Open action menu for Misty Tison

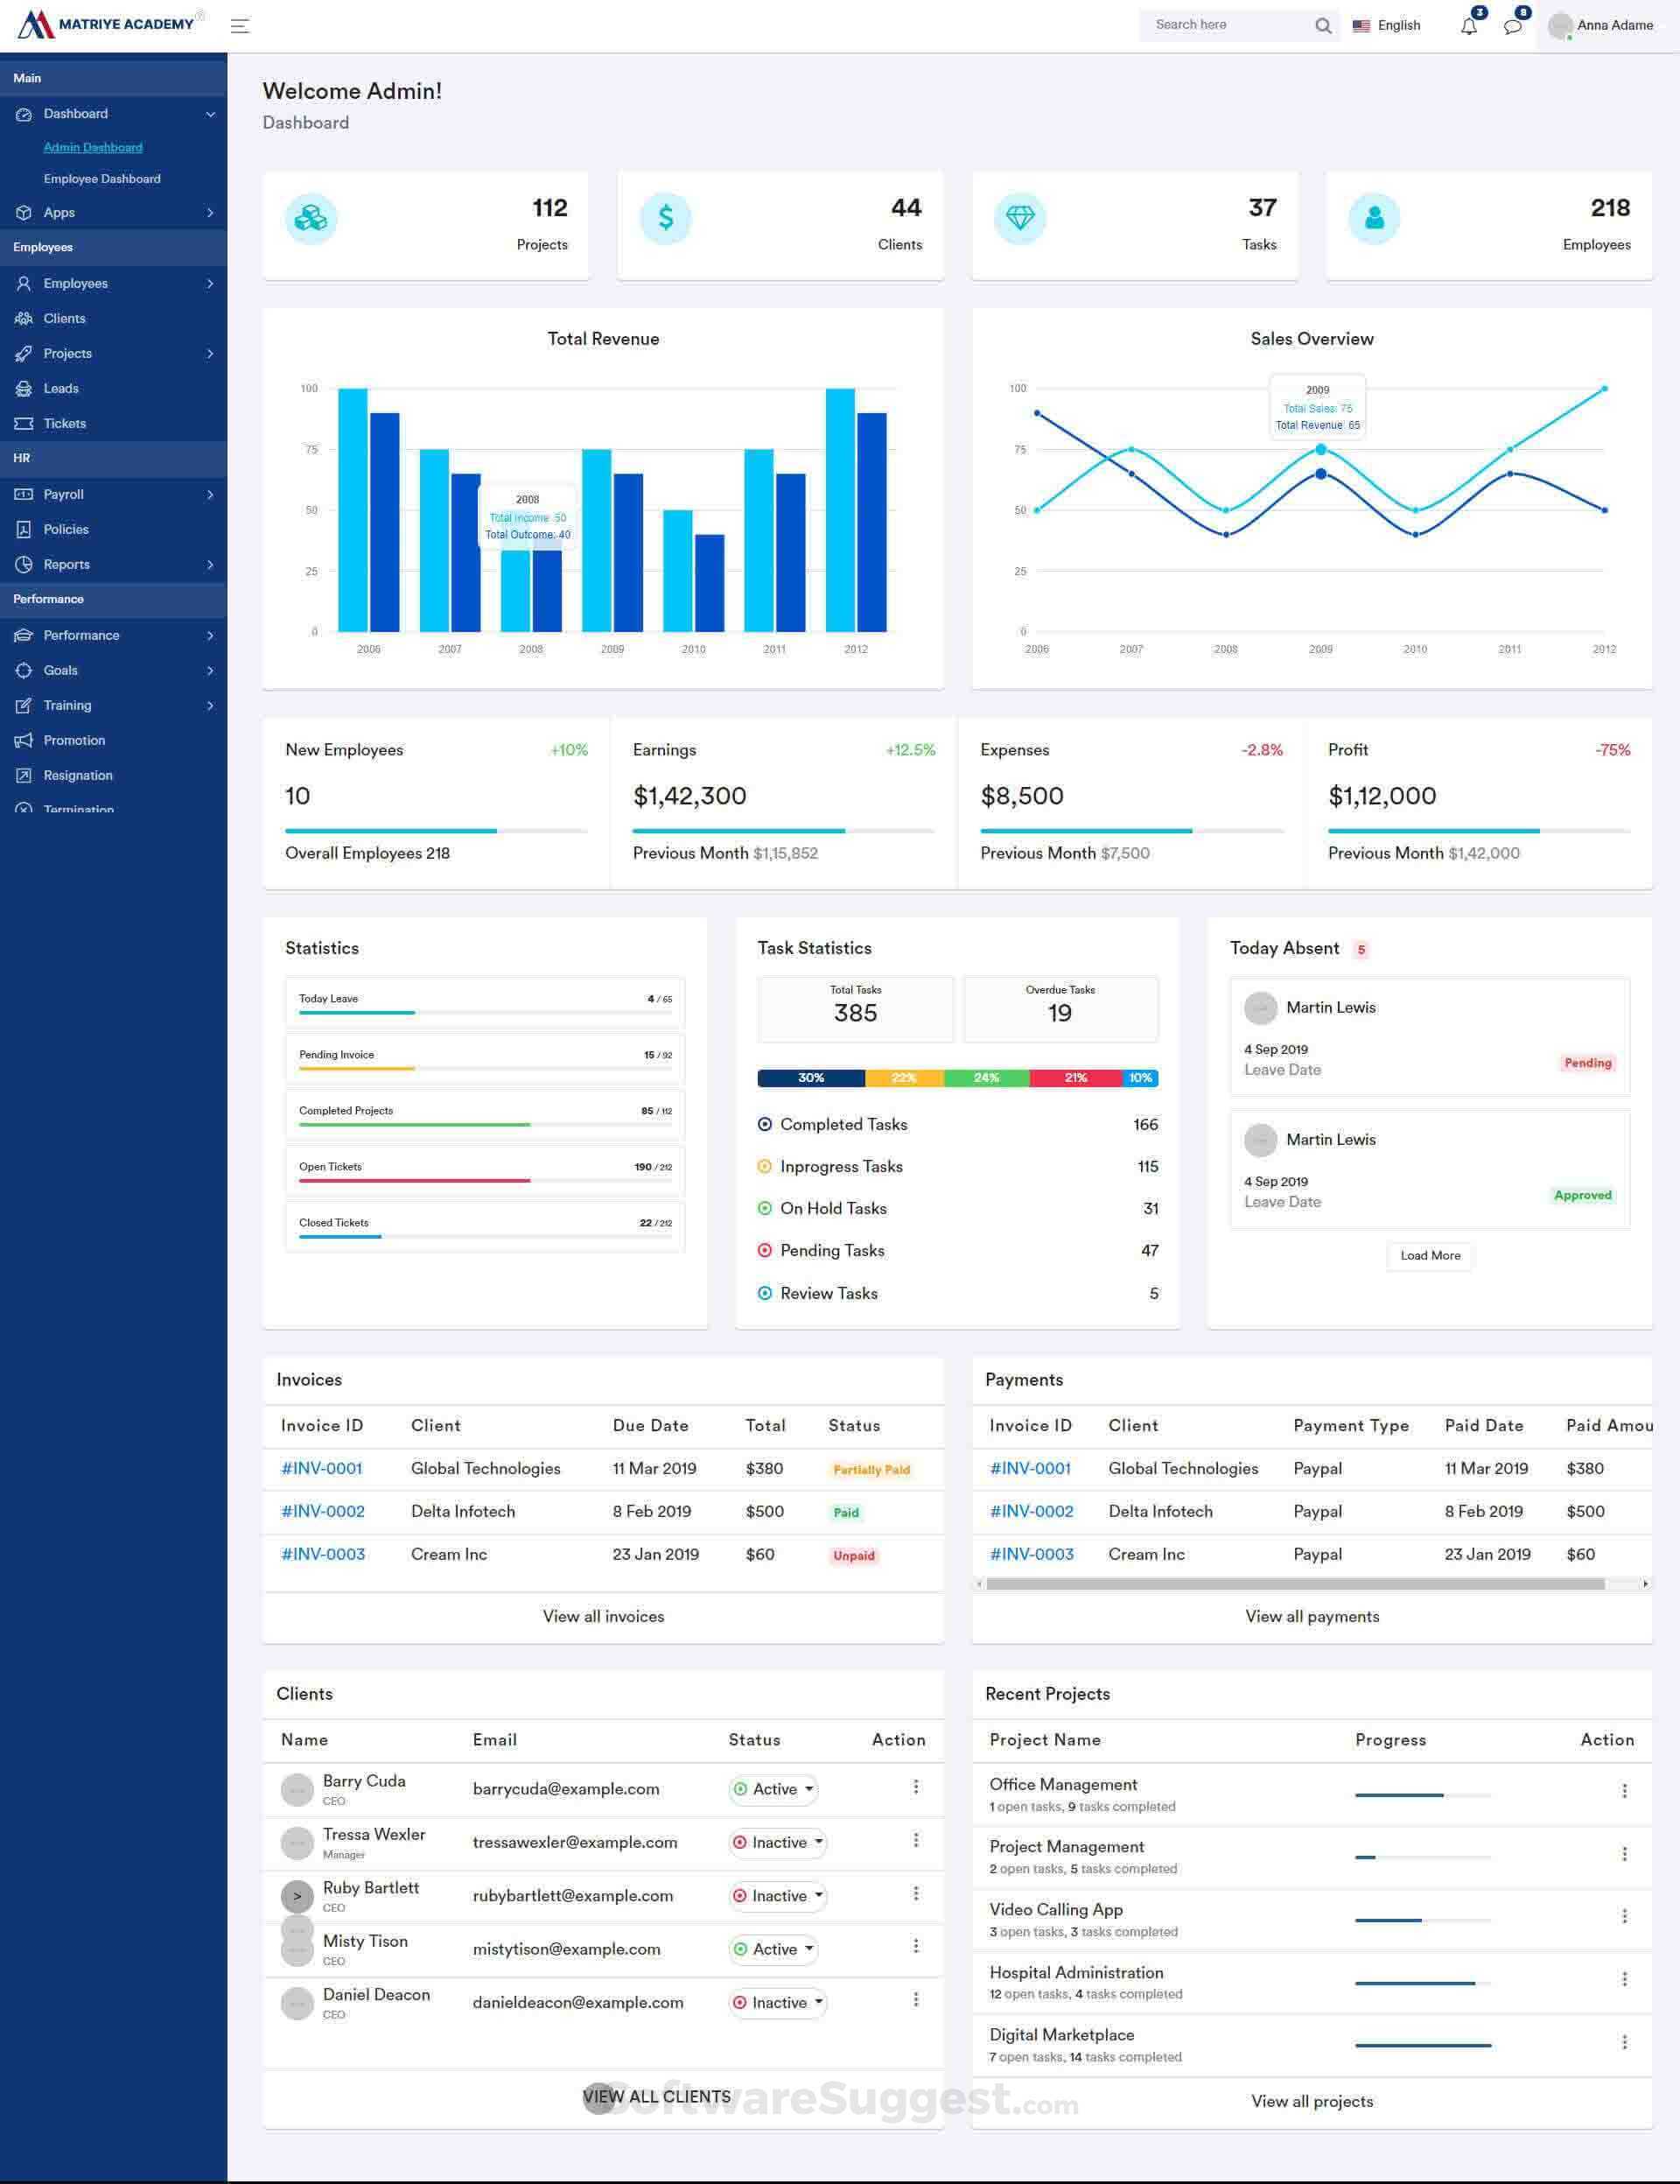pyautogui.click(x=915, y=1946)
